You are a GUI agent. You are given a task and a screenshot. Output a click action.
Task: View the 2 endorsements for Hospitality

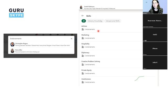[x=90, y=47]
